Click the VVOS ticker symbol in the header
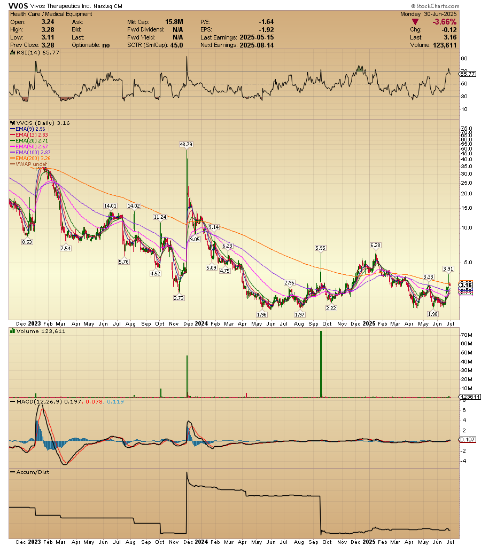481x546 pixels. coord(18,6)
